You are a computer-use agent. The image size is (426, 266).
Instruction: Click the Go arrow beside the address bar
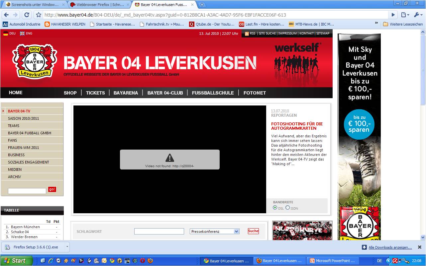(393, 15)
